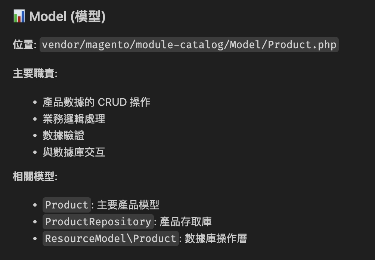This screenshot has width=375, height=260.
Task: Click the ResourceModel\Product inline code tag
Action: click(x=111, y=238)
